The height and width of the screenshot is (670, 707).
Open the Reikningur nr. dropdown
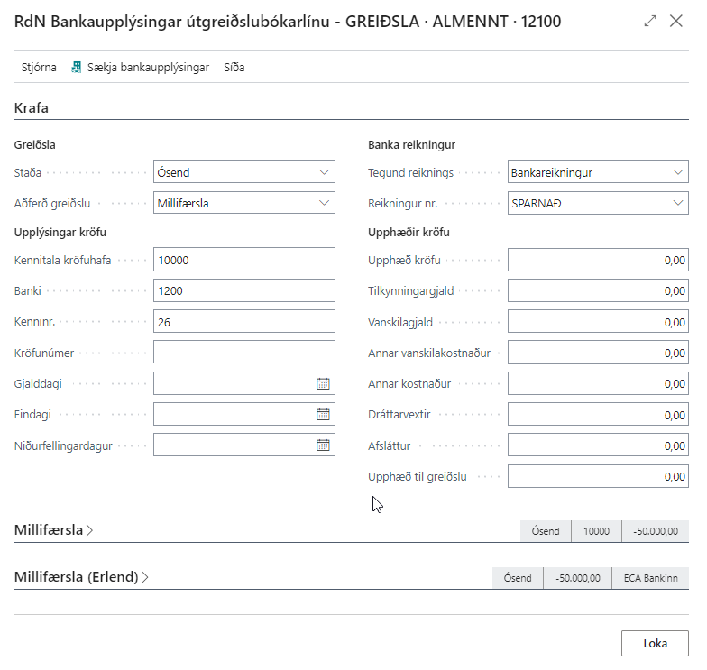[x=678, y=204]
